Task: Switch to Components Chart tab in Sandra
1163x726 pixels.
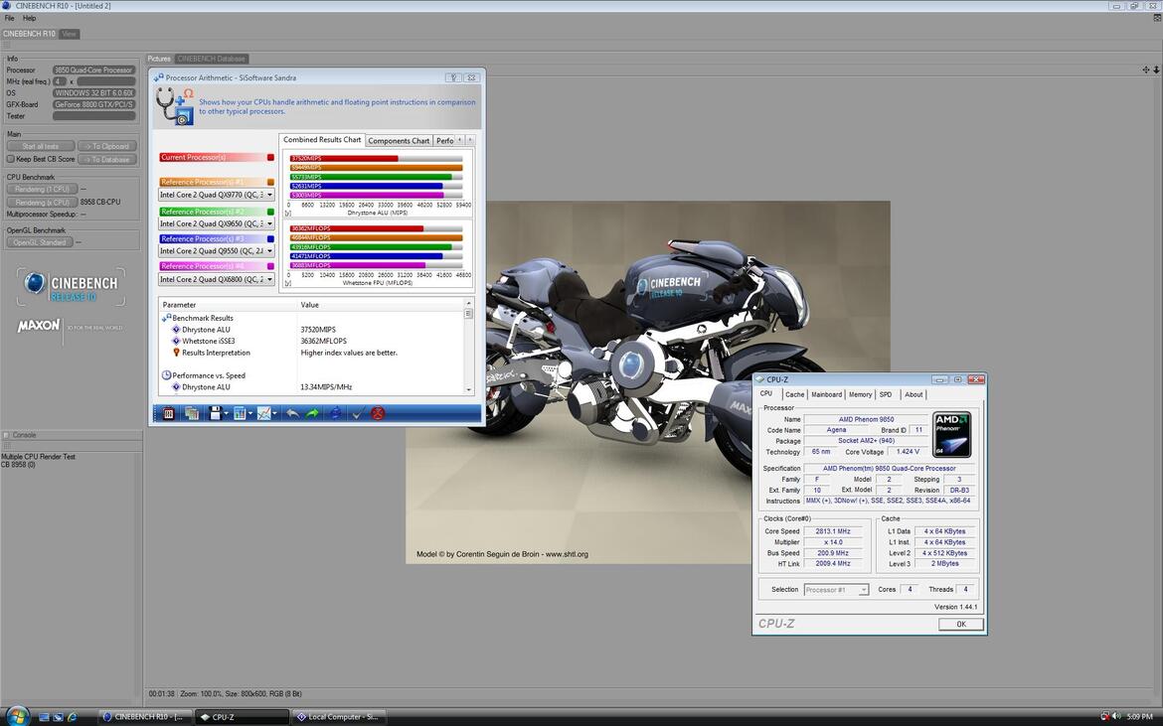Action: pos(399,141)
